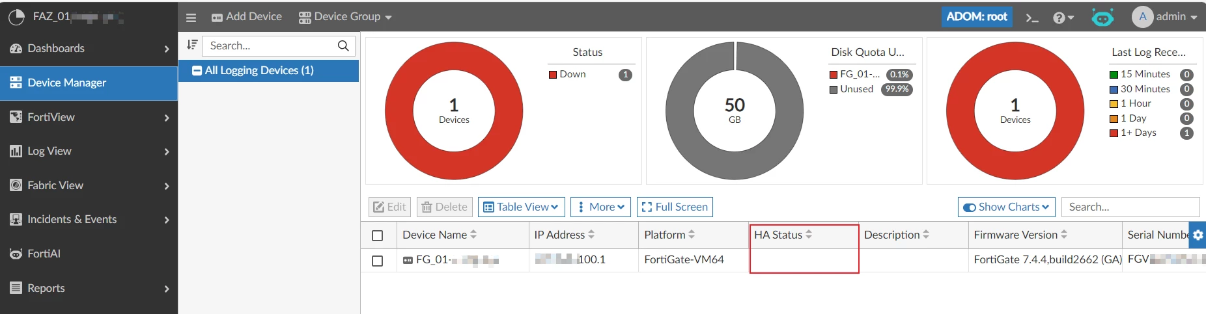Click the FG_01 device name link

457,260
